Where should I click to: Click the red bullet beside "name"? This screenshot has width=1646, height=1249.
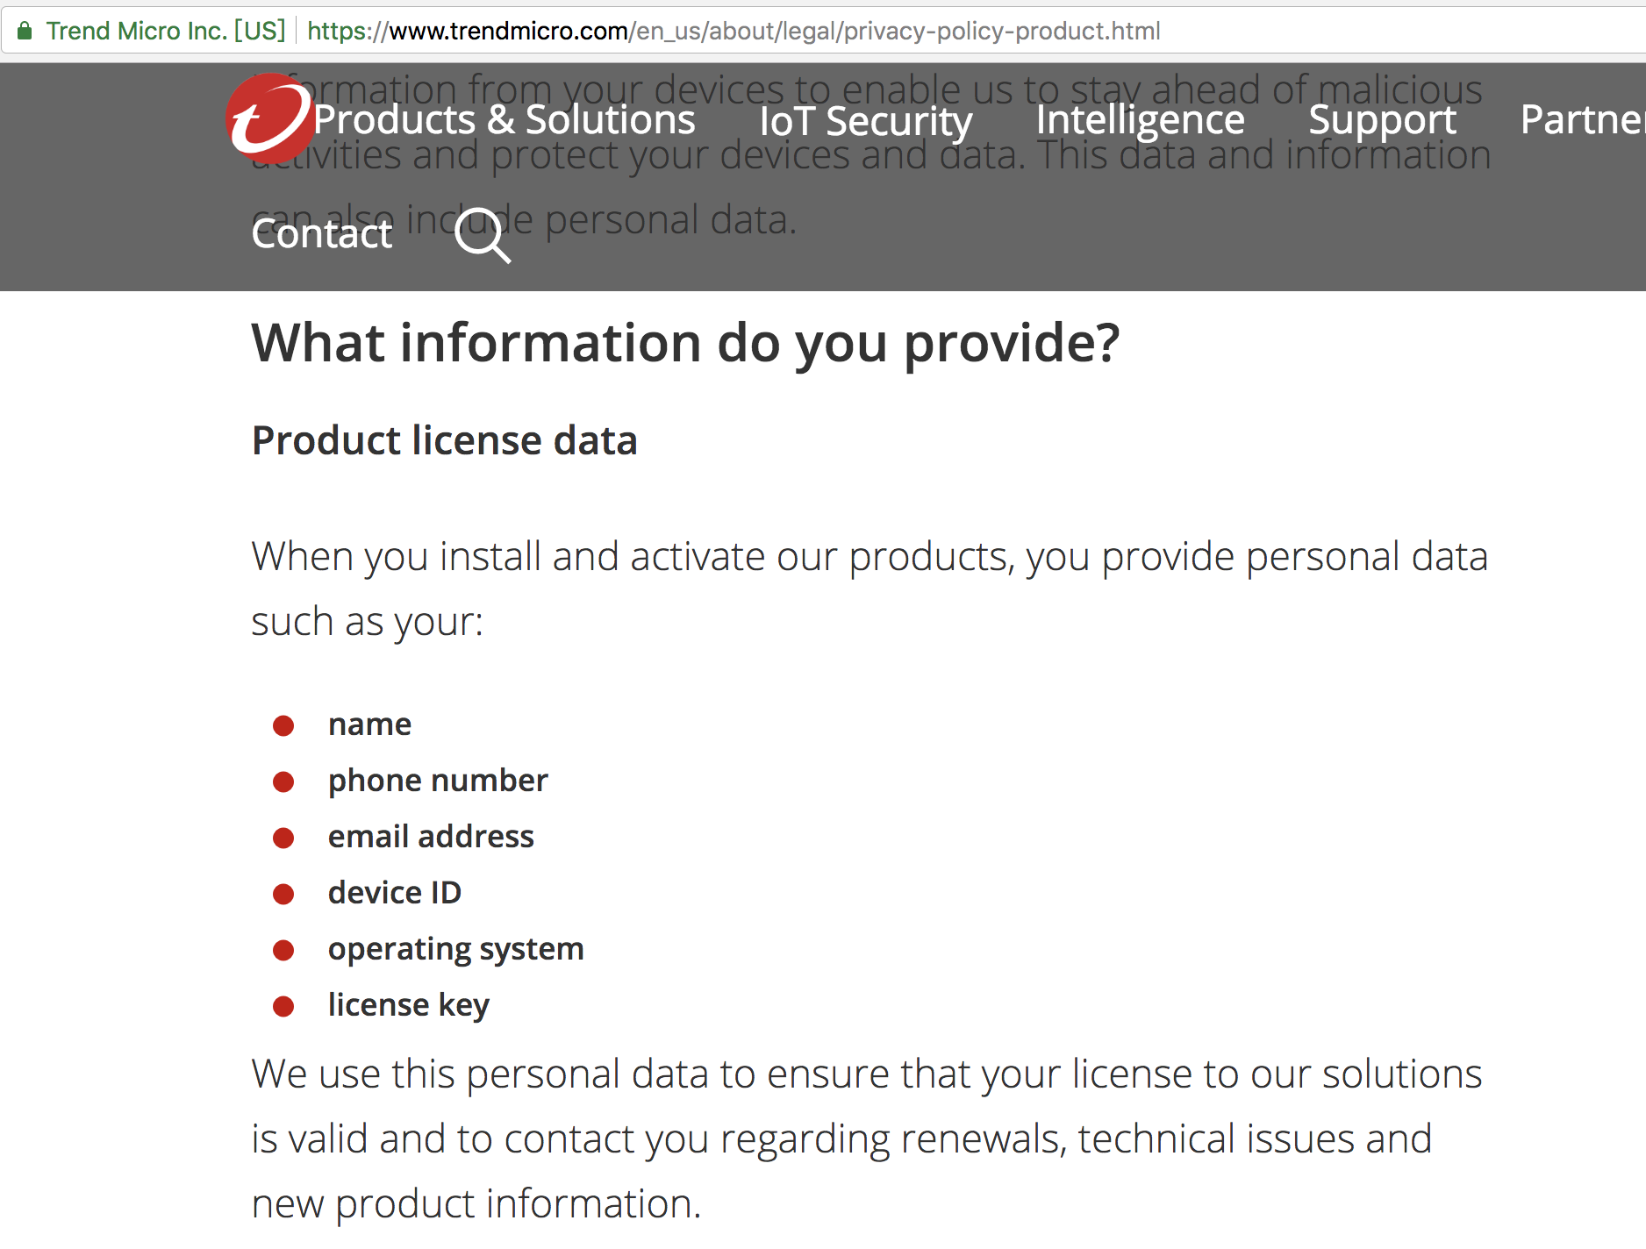(283, 725)
